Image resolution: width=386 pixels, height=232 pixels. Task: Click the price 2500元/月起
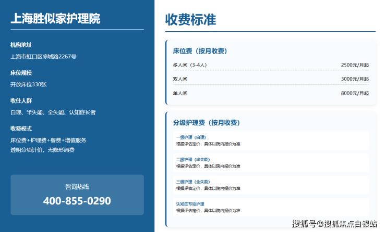(x=355, y=65)
